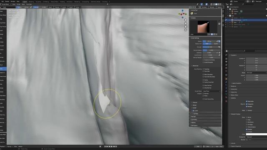
Task: Set Radius Unit to Scene
Action: [216, 44]
